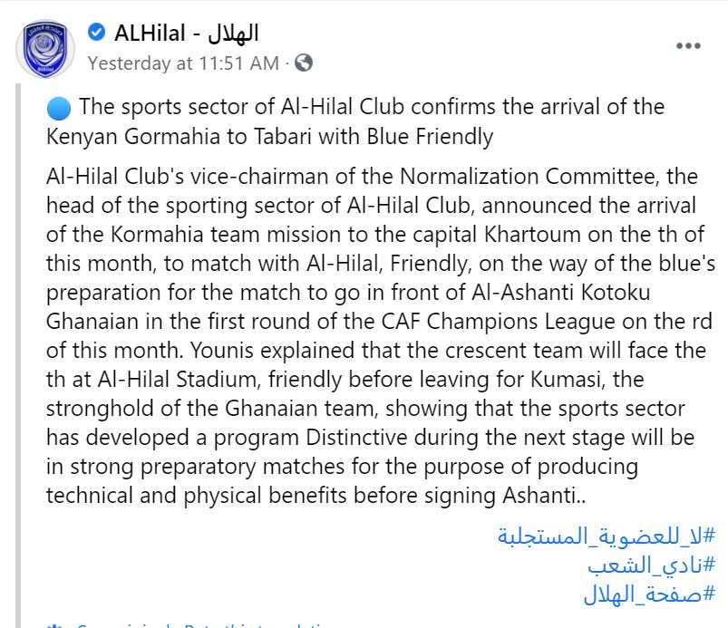Open hashtag #لا_للعضوية_المستجلبة
Image resolution: width=728 pixels, height=628 pixels.
(x=607, y=536)
